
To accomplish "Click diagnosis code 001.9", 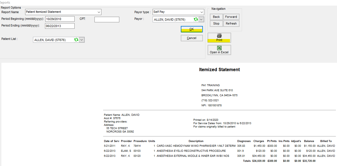I will 241,151.
